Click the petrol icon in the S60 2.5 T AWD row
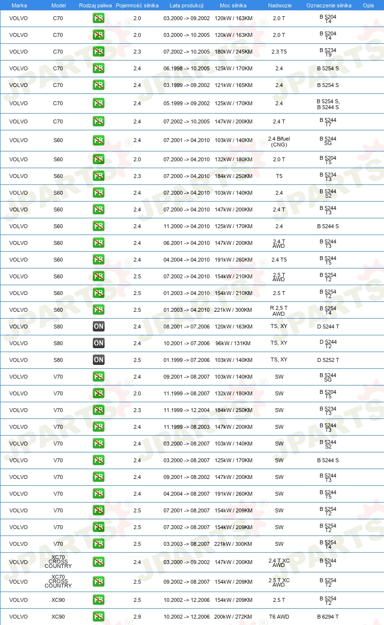The width and height of the screenshot is (384, 625). 99,276
